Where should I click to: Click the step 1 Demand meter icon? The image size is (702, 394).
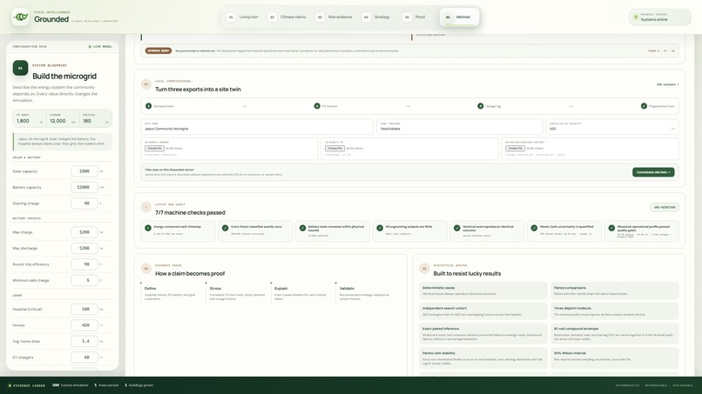149,106
